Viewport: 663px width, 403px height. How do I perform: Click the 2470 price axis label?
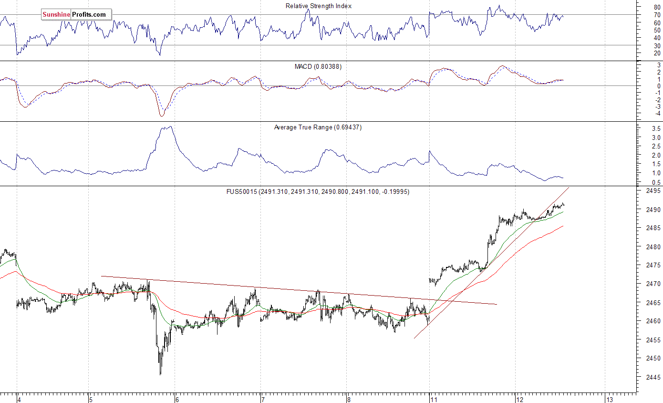tap(654, 284)
